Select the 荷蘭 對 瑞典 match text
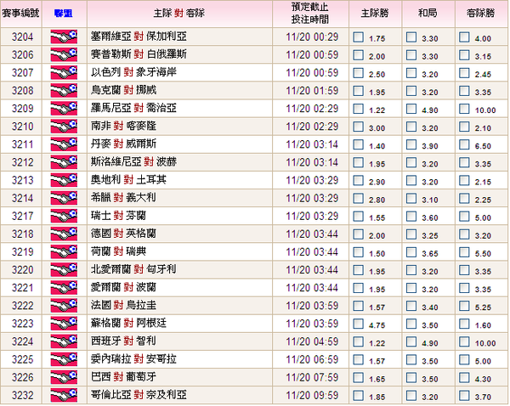 pyautogui.click(x=119, y=251)
